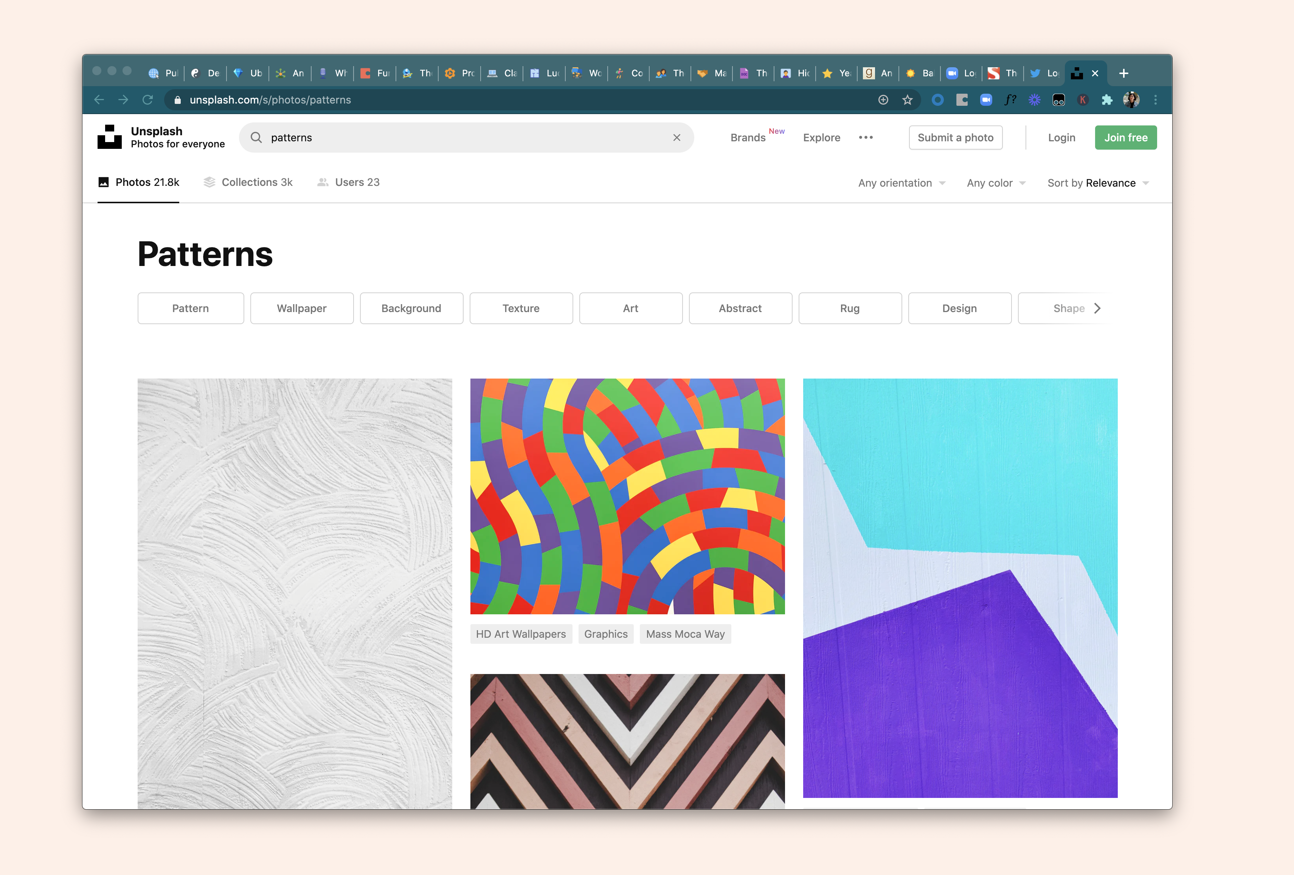1294x875 pixels.
Task: Switch to the Collections 3k tab
Action: pos(248,182)
